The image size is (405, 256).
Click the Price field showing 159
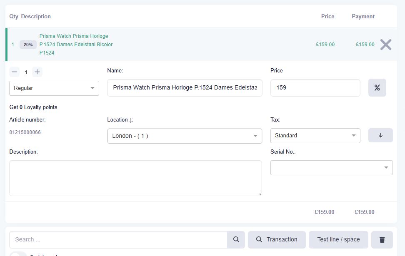[315, 88]
